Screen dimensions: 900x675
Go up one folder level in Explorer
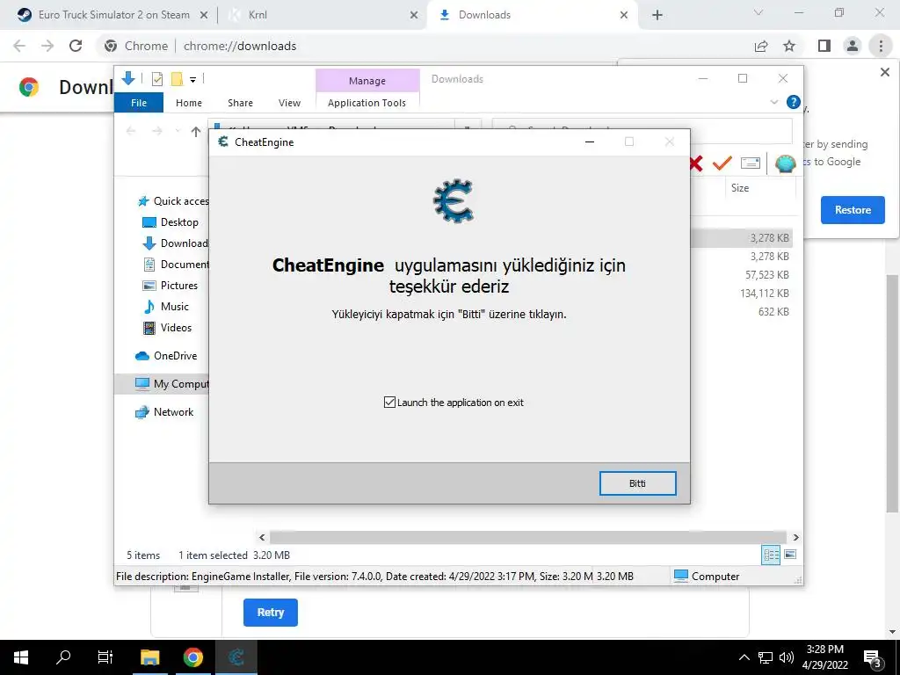pyautogui.click(x=196, y=132)
